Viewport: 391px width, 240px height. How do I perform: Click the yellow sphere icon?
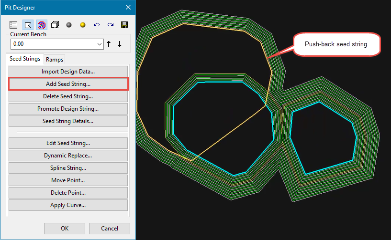coord(82,24)
